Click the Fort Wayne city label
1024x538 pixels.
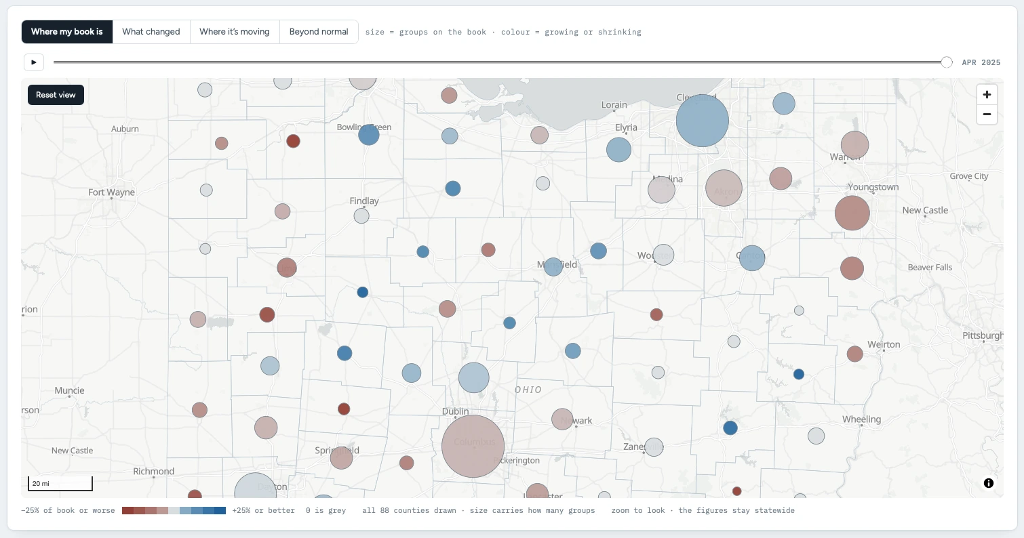pyautogui.click(x=112, y=192)
